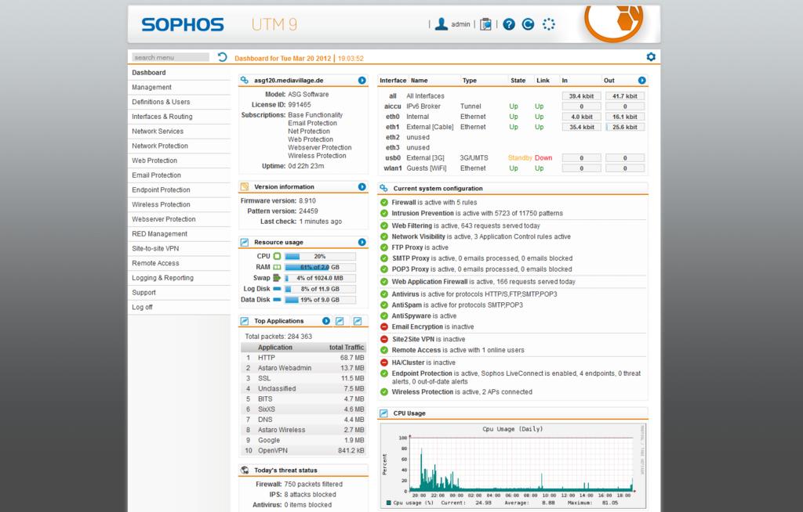This screenshot has height=512, width=803.
Task: Focus the search menu input field
Action: [170, 57]
